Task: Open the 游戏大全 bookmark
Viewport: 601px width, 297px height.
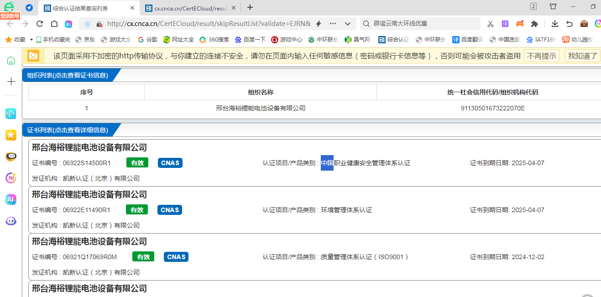Action: [116, 40]
